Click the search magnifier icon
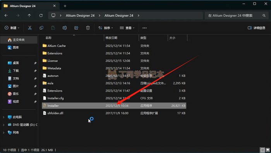Viewport: 271px width, 153px height. point(264,15)
